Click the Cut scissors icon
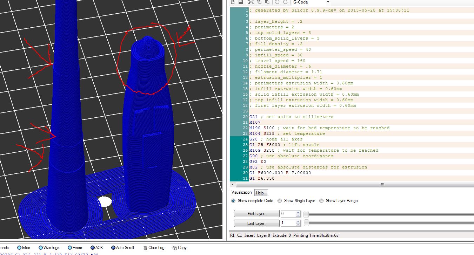This screenshot has width=474, height=255. coord(251,2)
